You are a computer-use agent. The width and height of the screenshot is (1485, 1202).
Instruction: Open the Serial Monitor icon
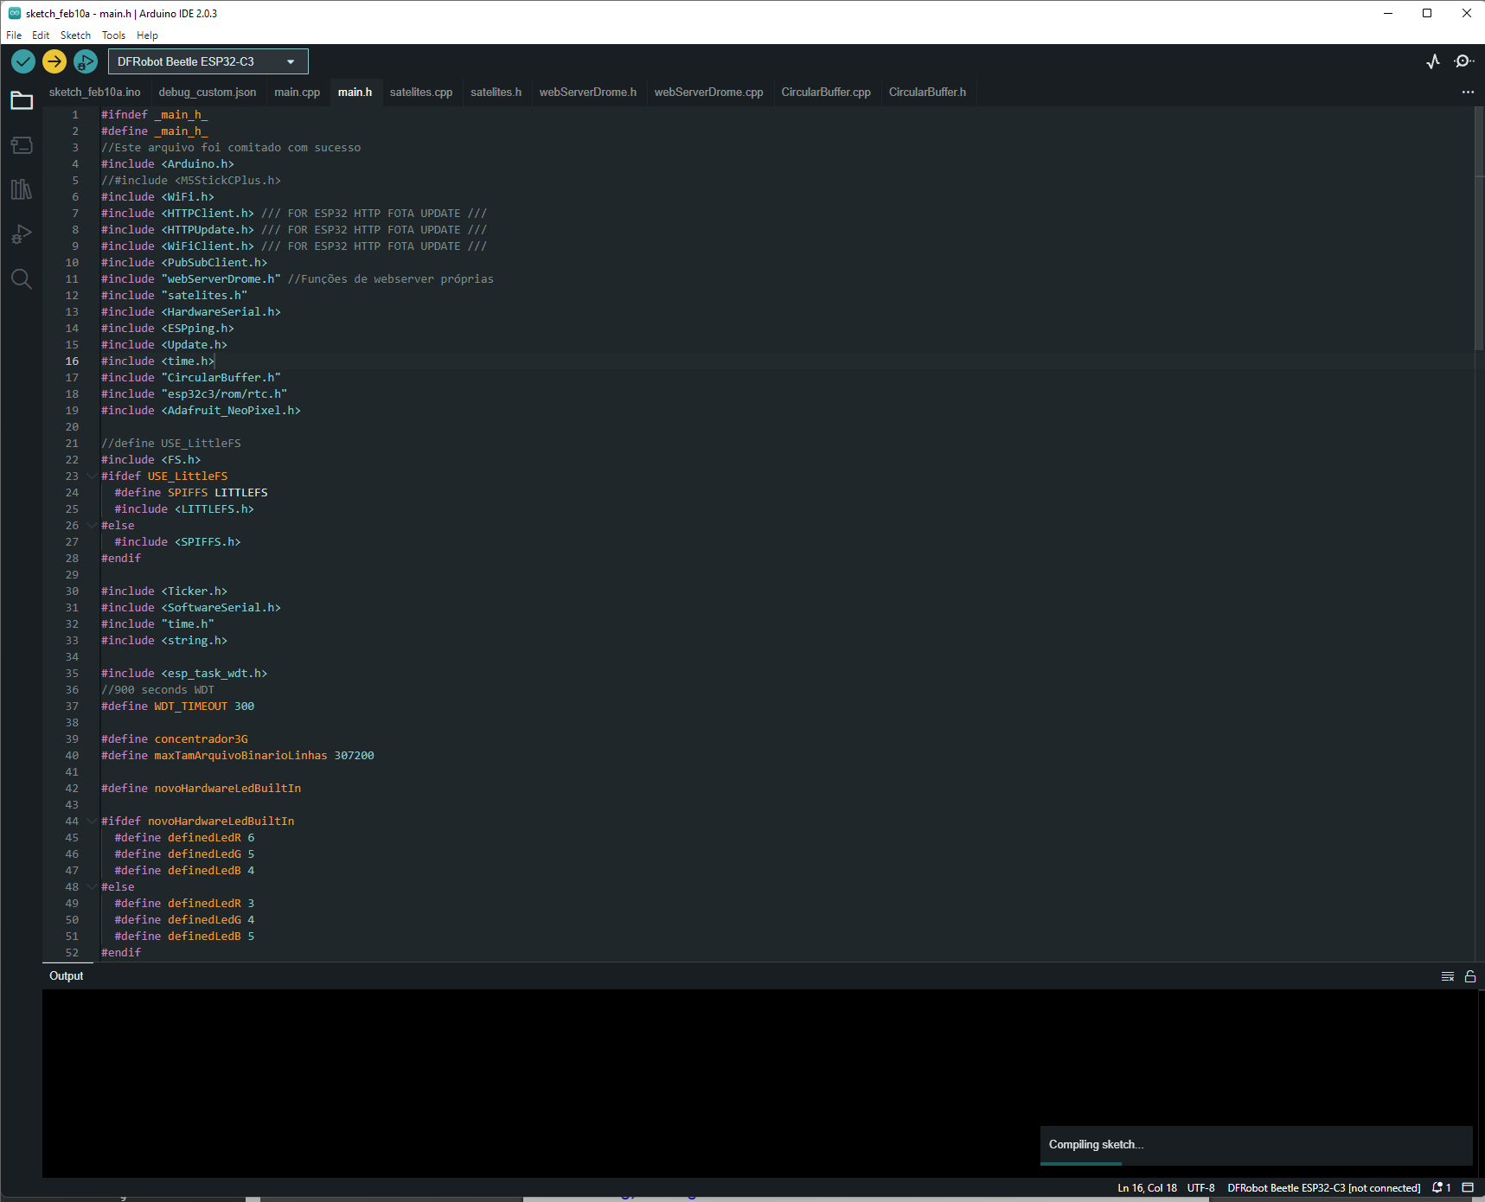click(x=1464, y=61)
